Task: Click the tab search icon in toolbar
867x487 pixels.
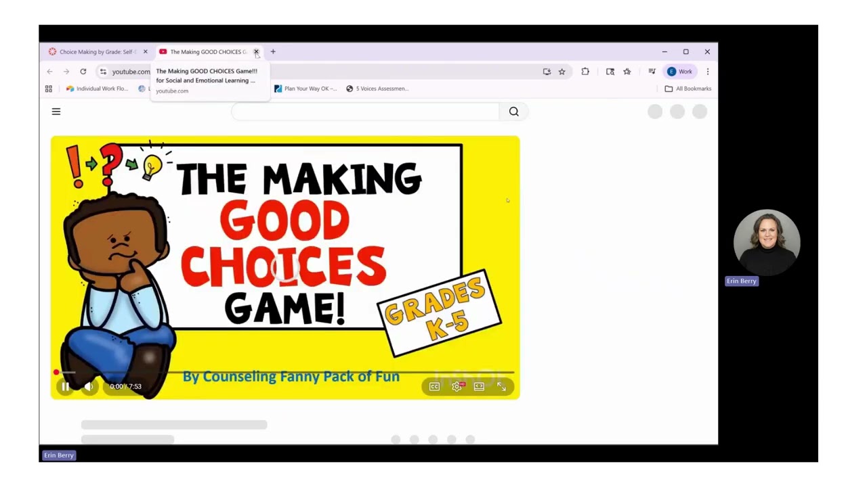Action: (x=610, y=72)
